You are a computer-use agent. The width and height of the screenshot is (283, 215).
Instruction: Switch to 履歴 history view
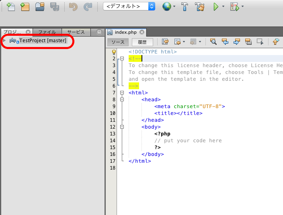click(x=142, y=42)
